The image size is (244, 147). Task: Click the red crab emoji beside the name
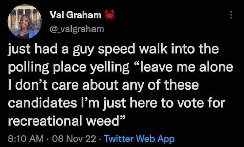(108, 15)
